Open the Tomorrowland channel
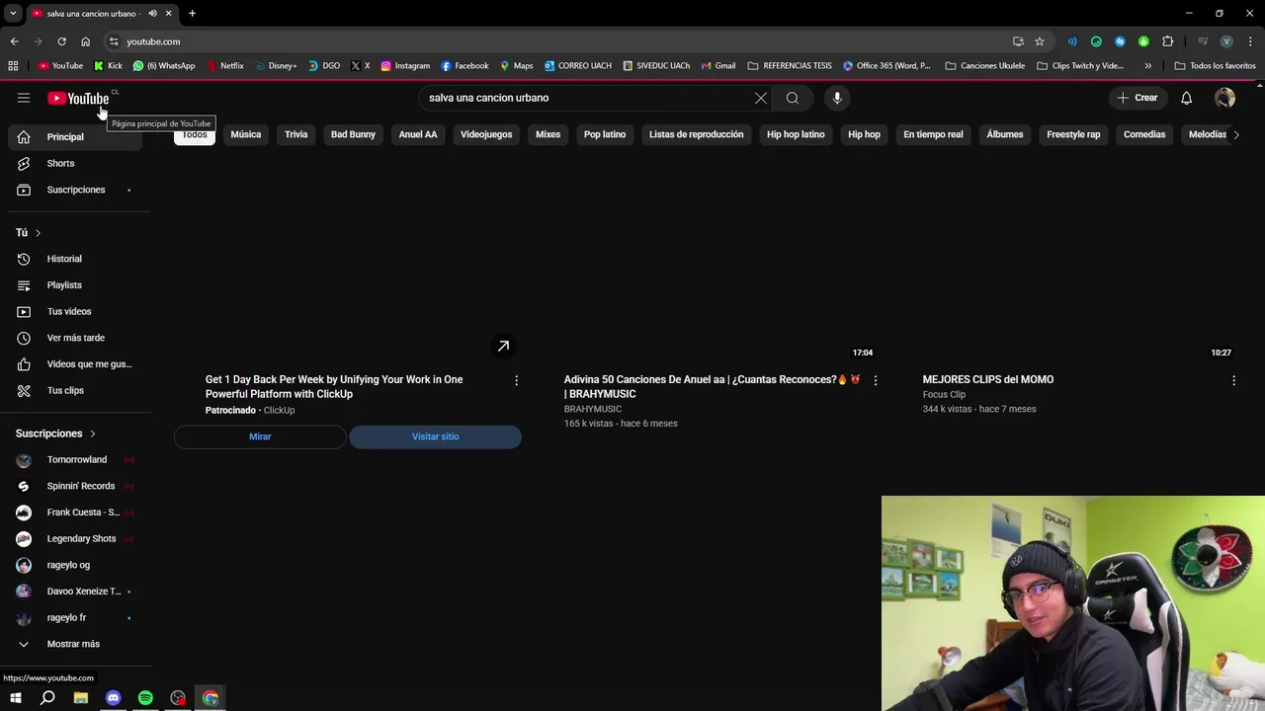 pyautogui.click(x=75, y=460)
